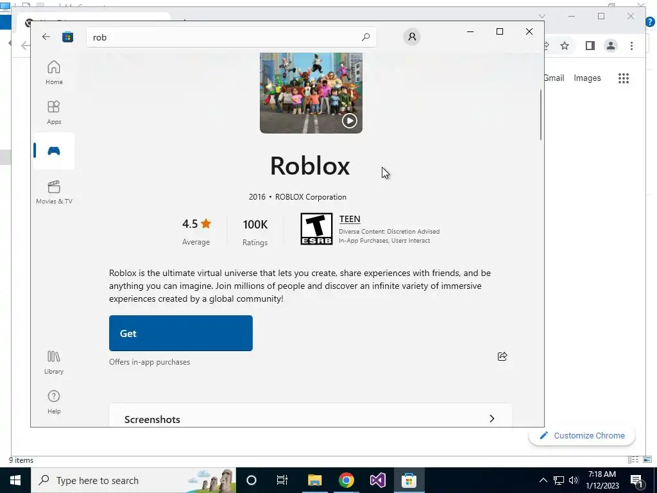The width and height of the screenshot is (657, 493).
Task: Click the taskbar search box
Action: tap(133, 480)
